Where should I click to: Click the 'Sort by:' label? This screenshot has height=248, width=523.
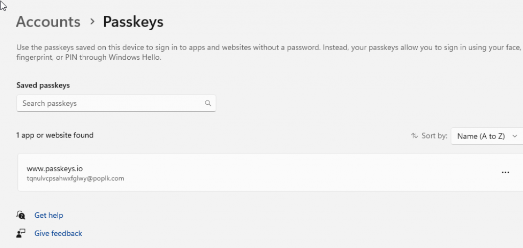[x=435, y=136]
